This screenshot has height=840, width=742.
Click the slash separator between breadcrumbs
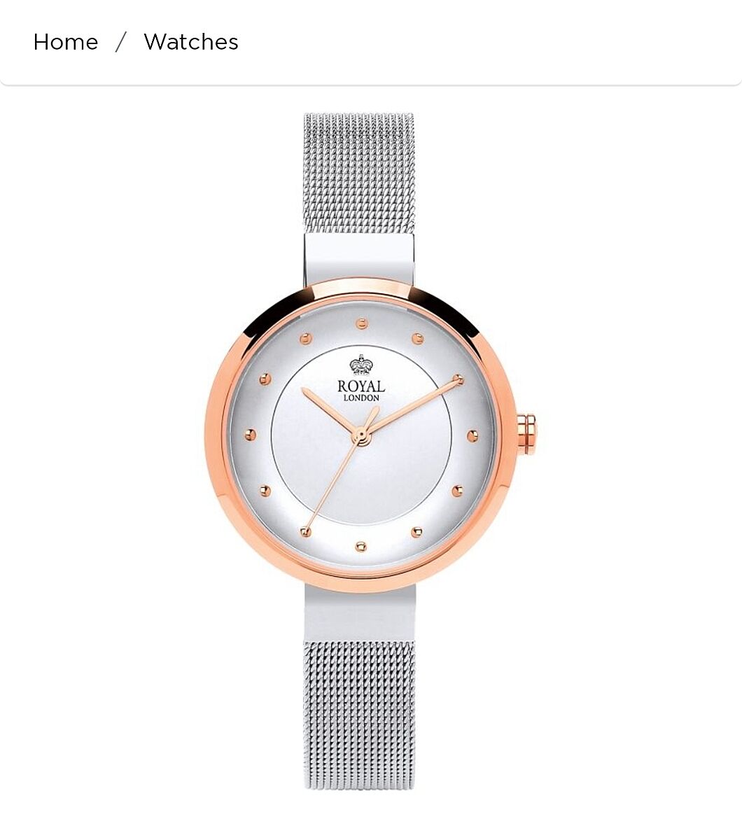(120, 42)
